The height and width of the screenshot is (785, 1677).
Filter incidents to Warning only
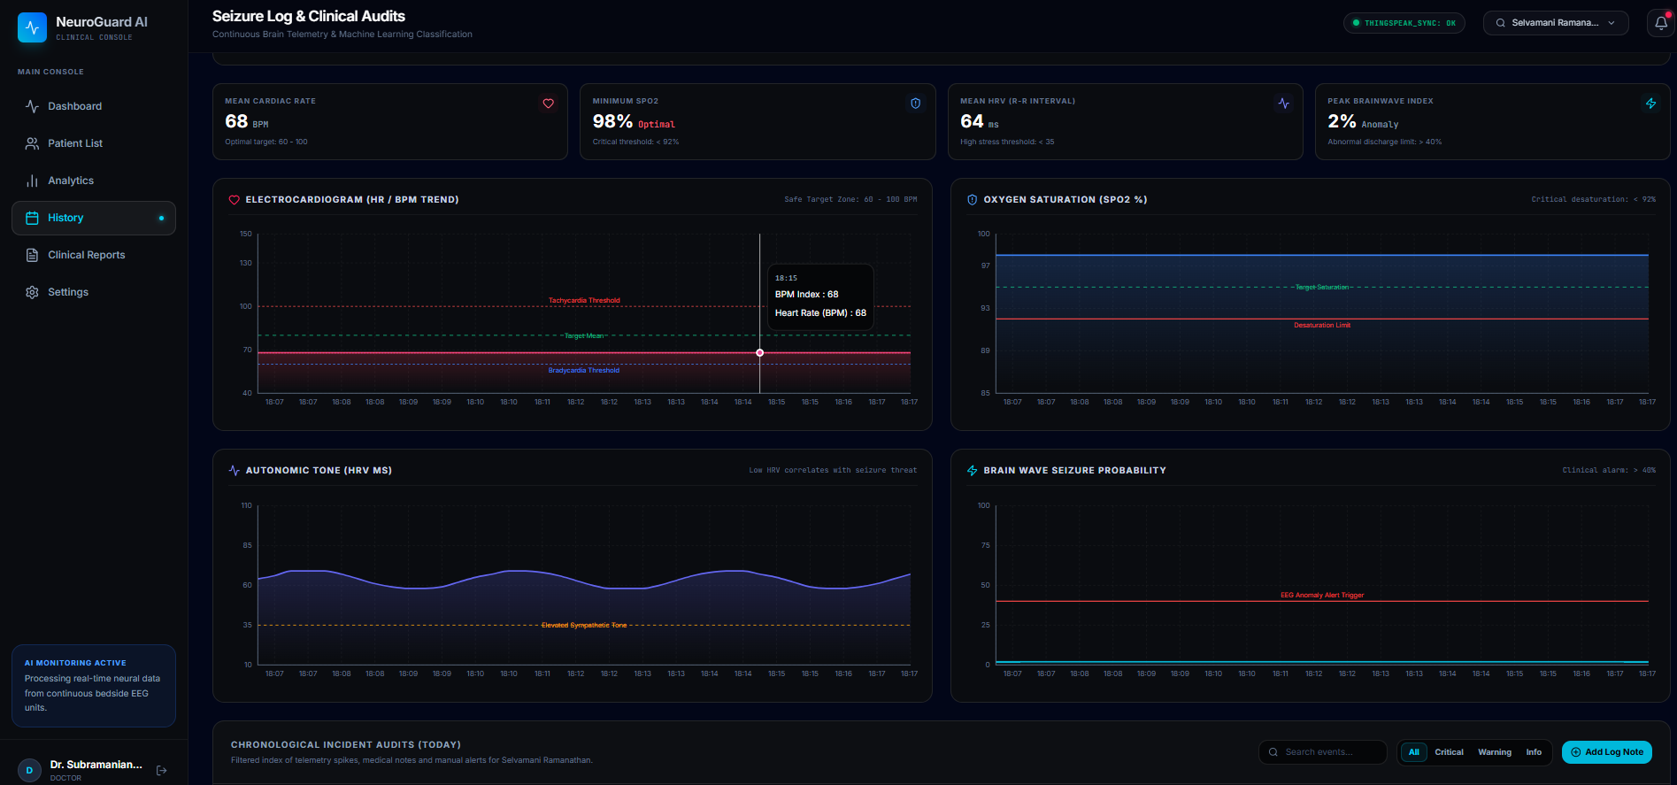[1495, 752]
